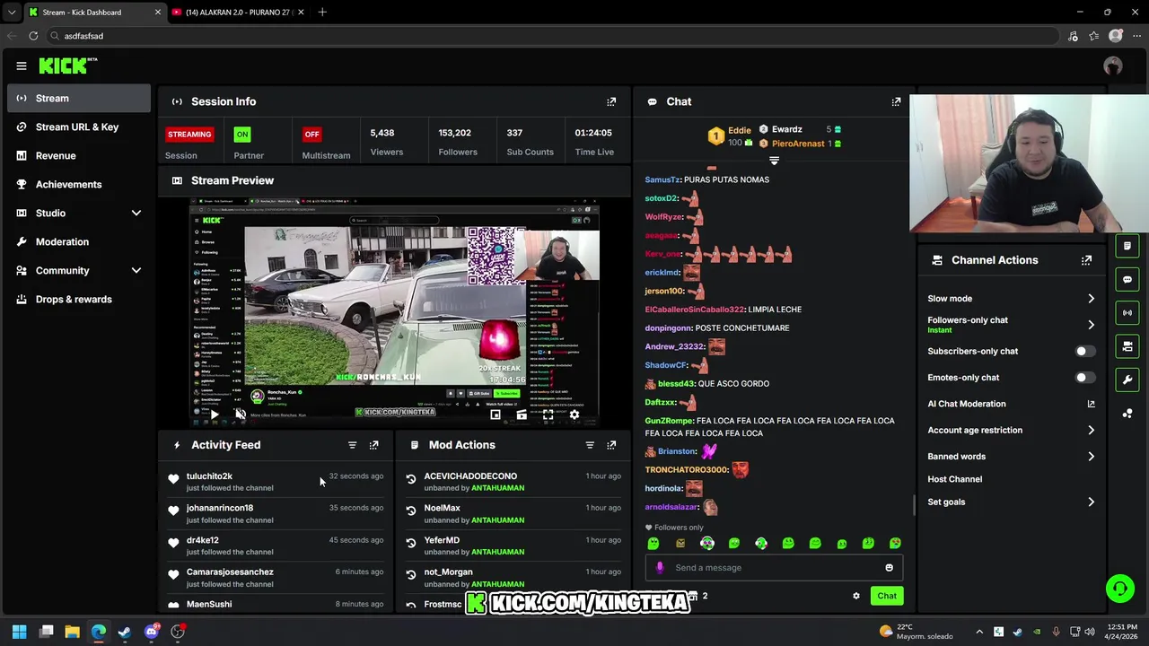Screen dimensions: 1149x646
Task: Open Windows Start menu
Action: pyautogui.click(x=19, y=632)
